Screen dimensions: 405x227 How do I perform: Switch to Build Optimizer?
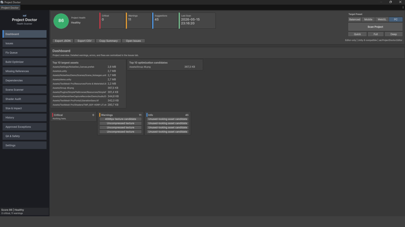point(25,62)
